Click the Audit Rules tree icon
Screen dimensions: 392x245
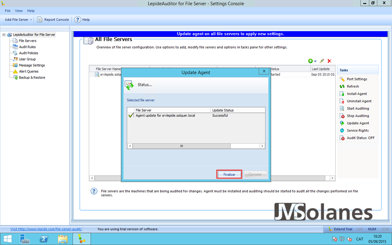point(15,47)
